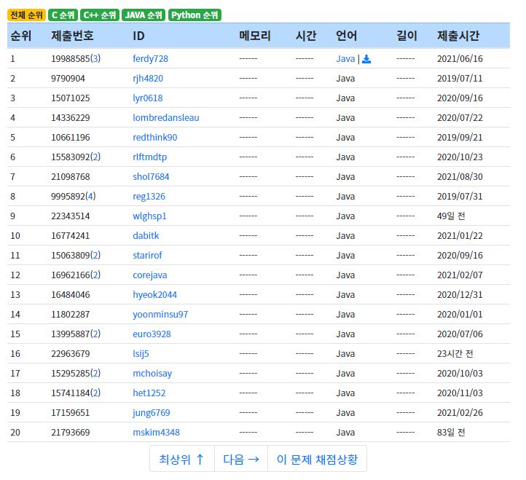Viewport: 526px width, 480px height.
Task: Download the ferdy728 Java source code icon
Action: (366, 59)
